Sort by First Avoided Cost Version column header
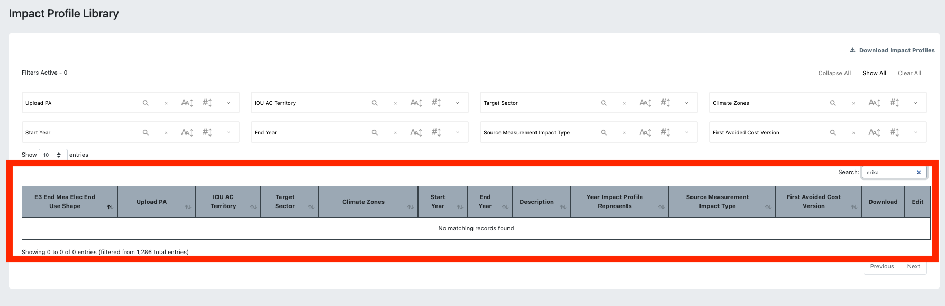 pos(819,202)
